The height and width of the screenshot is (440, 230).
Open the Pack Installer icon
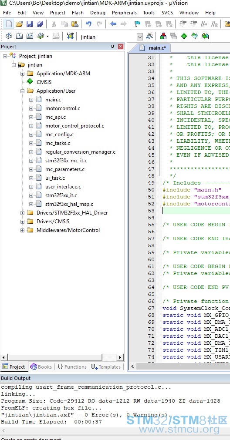pos(205,36)
